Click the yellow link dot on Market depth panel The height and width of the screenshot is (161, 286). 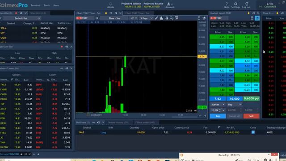coord(248,13)
